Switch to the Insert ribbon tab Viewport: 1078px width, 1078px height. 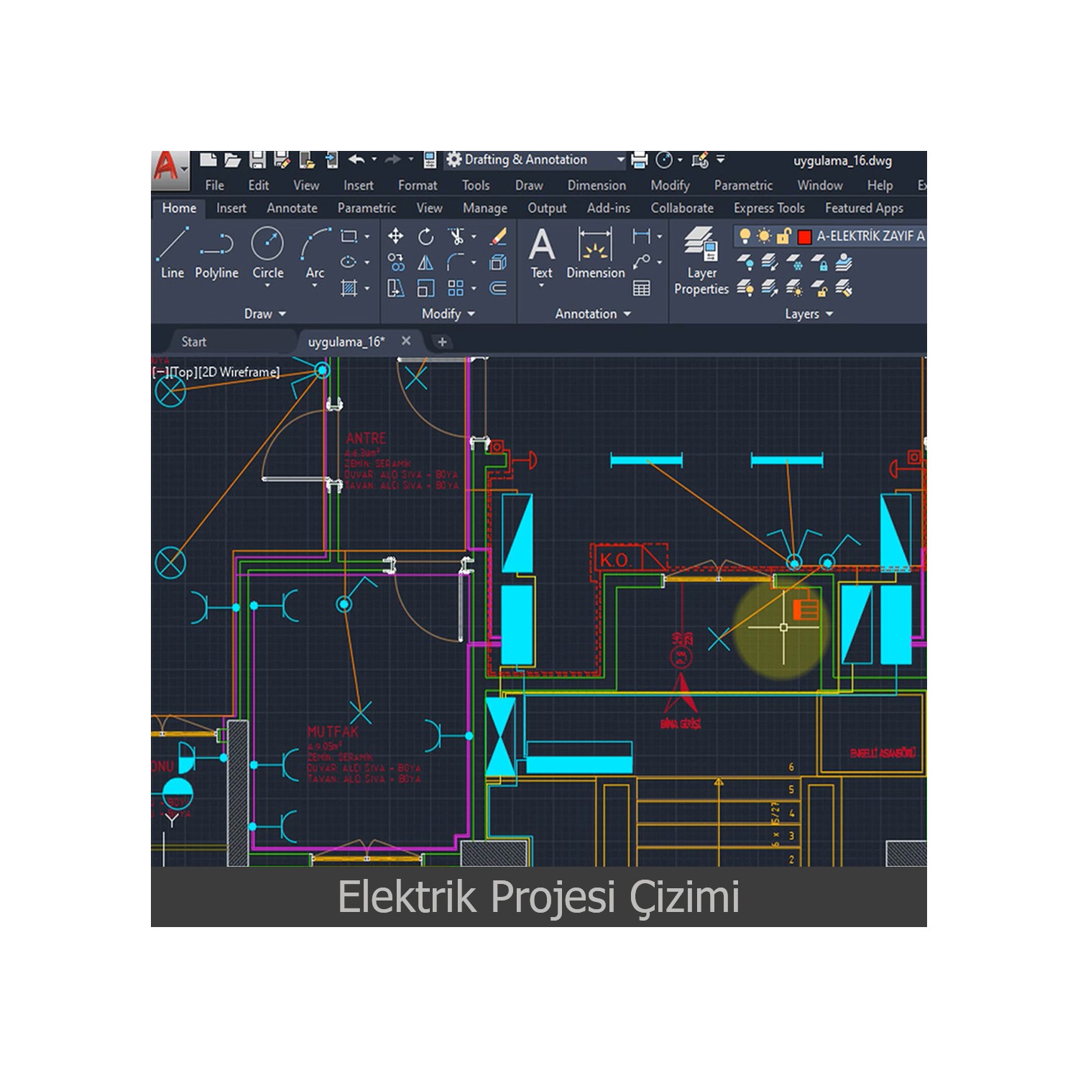(231, 208)
